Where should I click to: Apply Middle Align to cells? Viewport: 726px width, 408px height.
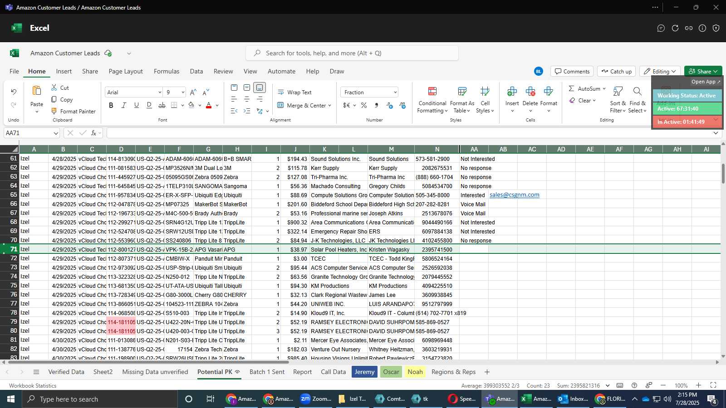247,87
